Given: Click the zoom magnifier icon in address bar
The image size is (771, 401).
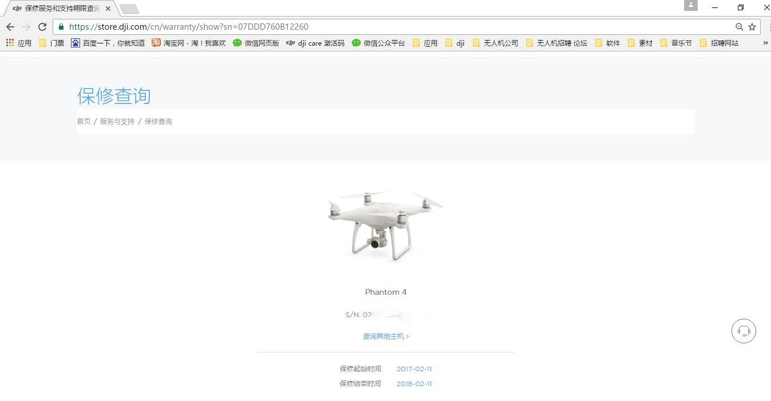Looking at the screenshot, I should point(739,27).
